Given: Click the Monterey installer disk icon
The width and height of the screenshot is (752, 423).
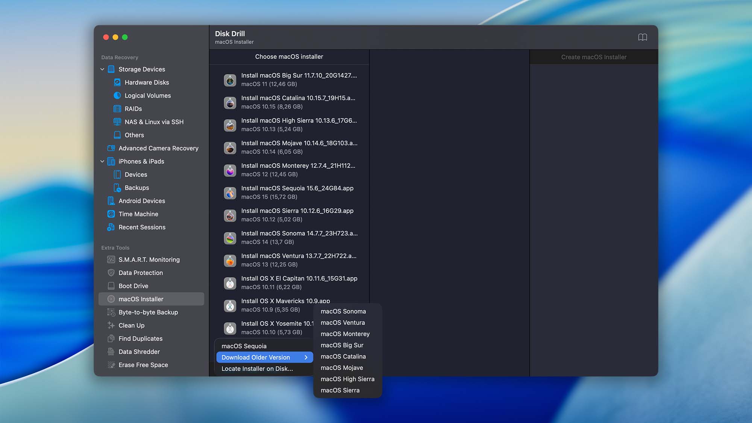Looking at the screenshot, I should (x=230, y=170).
